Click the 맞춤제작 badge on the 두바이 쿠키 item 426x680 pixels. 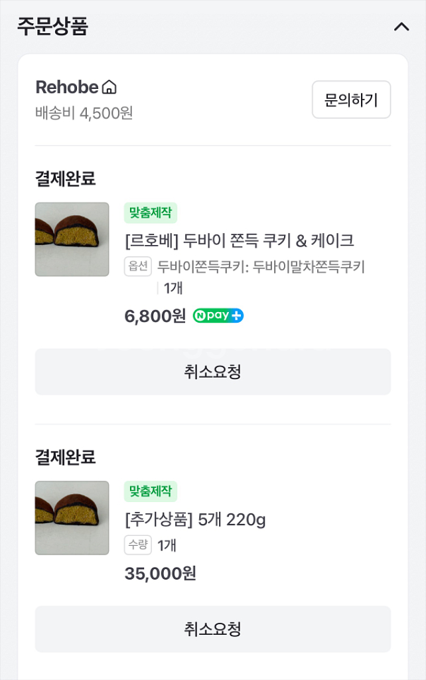coord(151,213)
